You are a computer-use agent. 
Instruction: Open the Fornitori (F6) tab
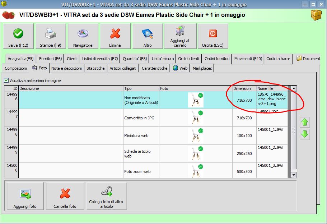coord(51,59)
